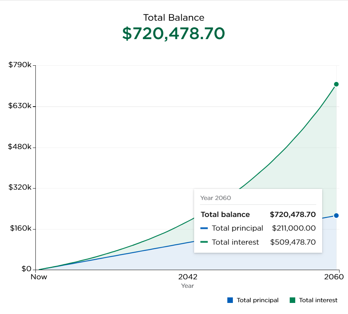This screenshot has width=348, height=314.
Task: Click the $509,478.70 interest value in tooltip
Action: [293, 242]
